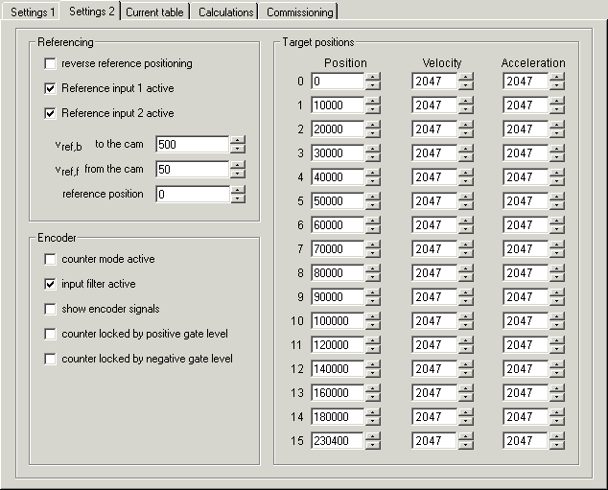This screenshot has width=608, height=490.
Task: Click the reference position input field
Action: point(193,195)
